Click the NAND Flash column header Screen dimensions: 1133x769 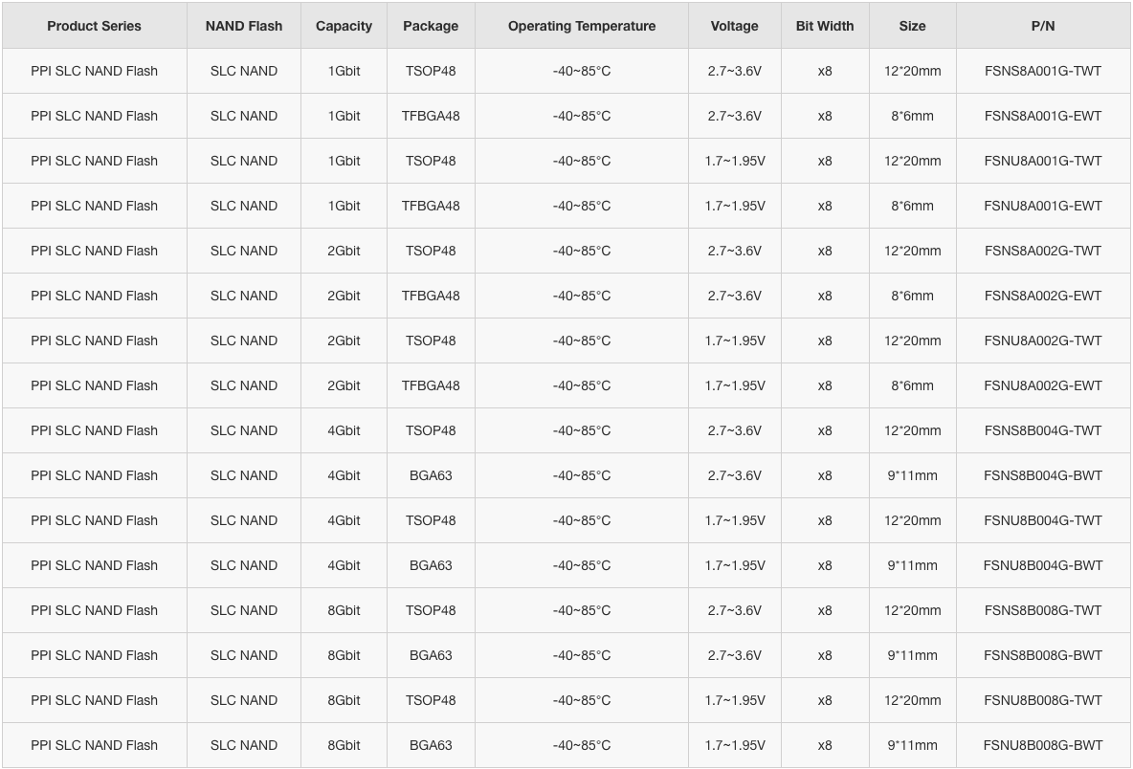pyautogui.click(x=243, y=26)
